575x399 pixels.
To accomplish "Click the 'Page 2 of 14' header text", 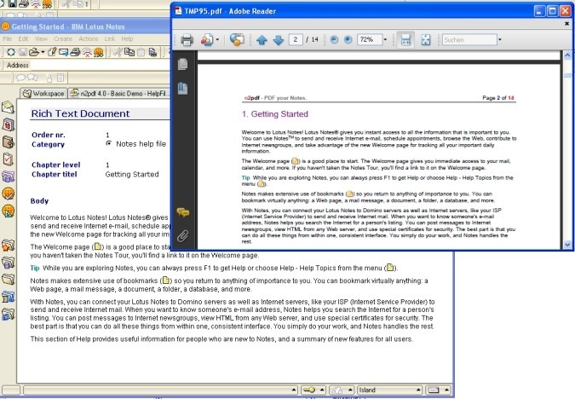I will click(x=498, y=98).
